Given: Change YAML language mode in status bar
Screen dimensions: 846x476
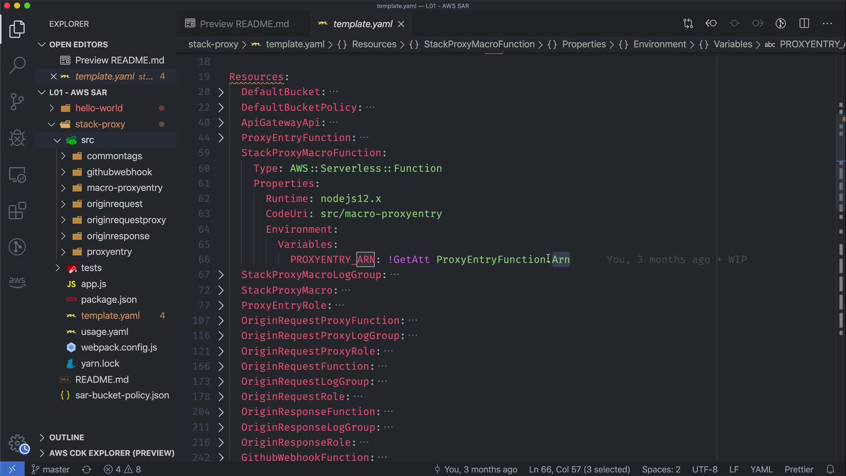Looking at the screenshot, I should [x=761, y=469].
